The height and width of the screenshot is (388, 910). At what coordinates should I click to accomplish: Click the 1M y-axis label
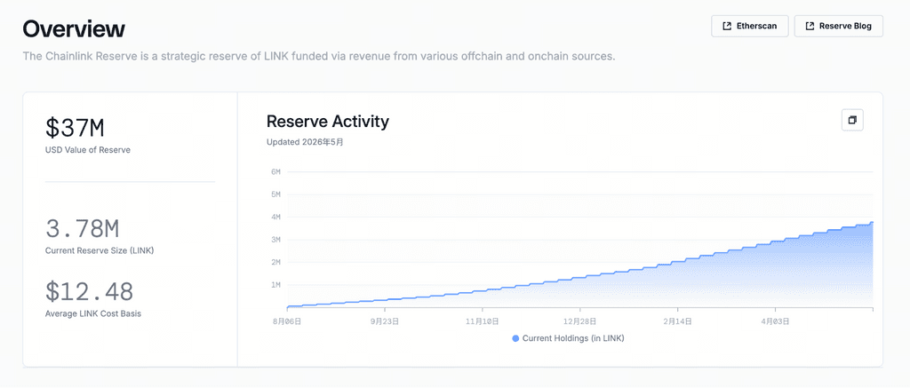pos(275,285)
